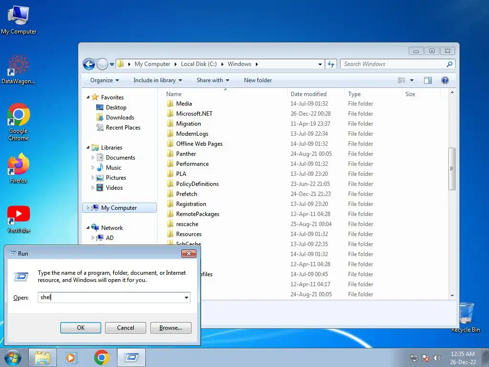Image resolution: width=489 pixels, height=367 pixels.
Task: Open the view options dropdown arrow
Action: (x=412, y=80)
